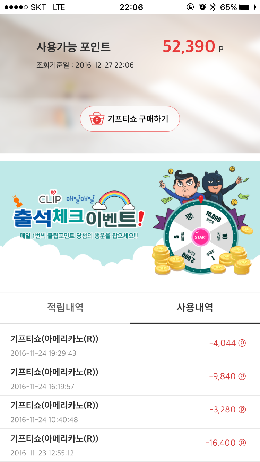Tap the pink START button on roulette wheel

coord(200,237)
